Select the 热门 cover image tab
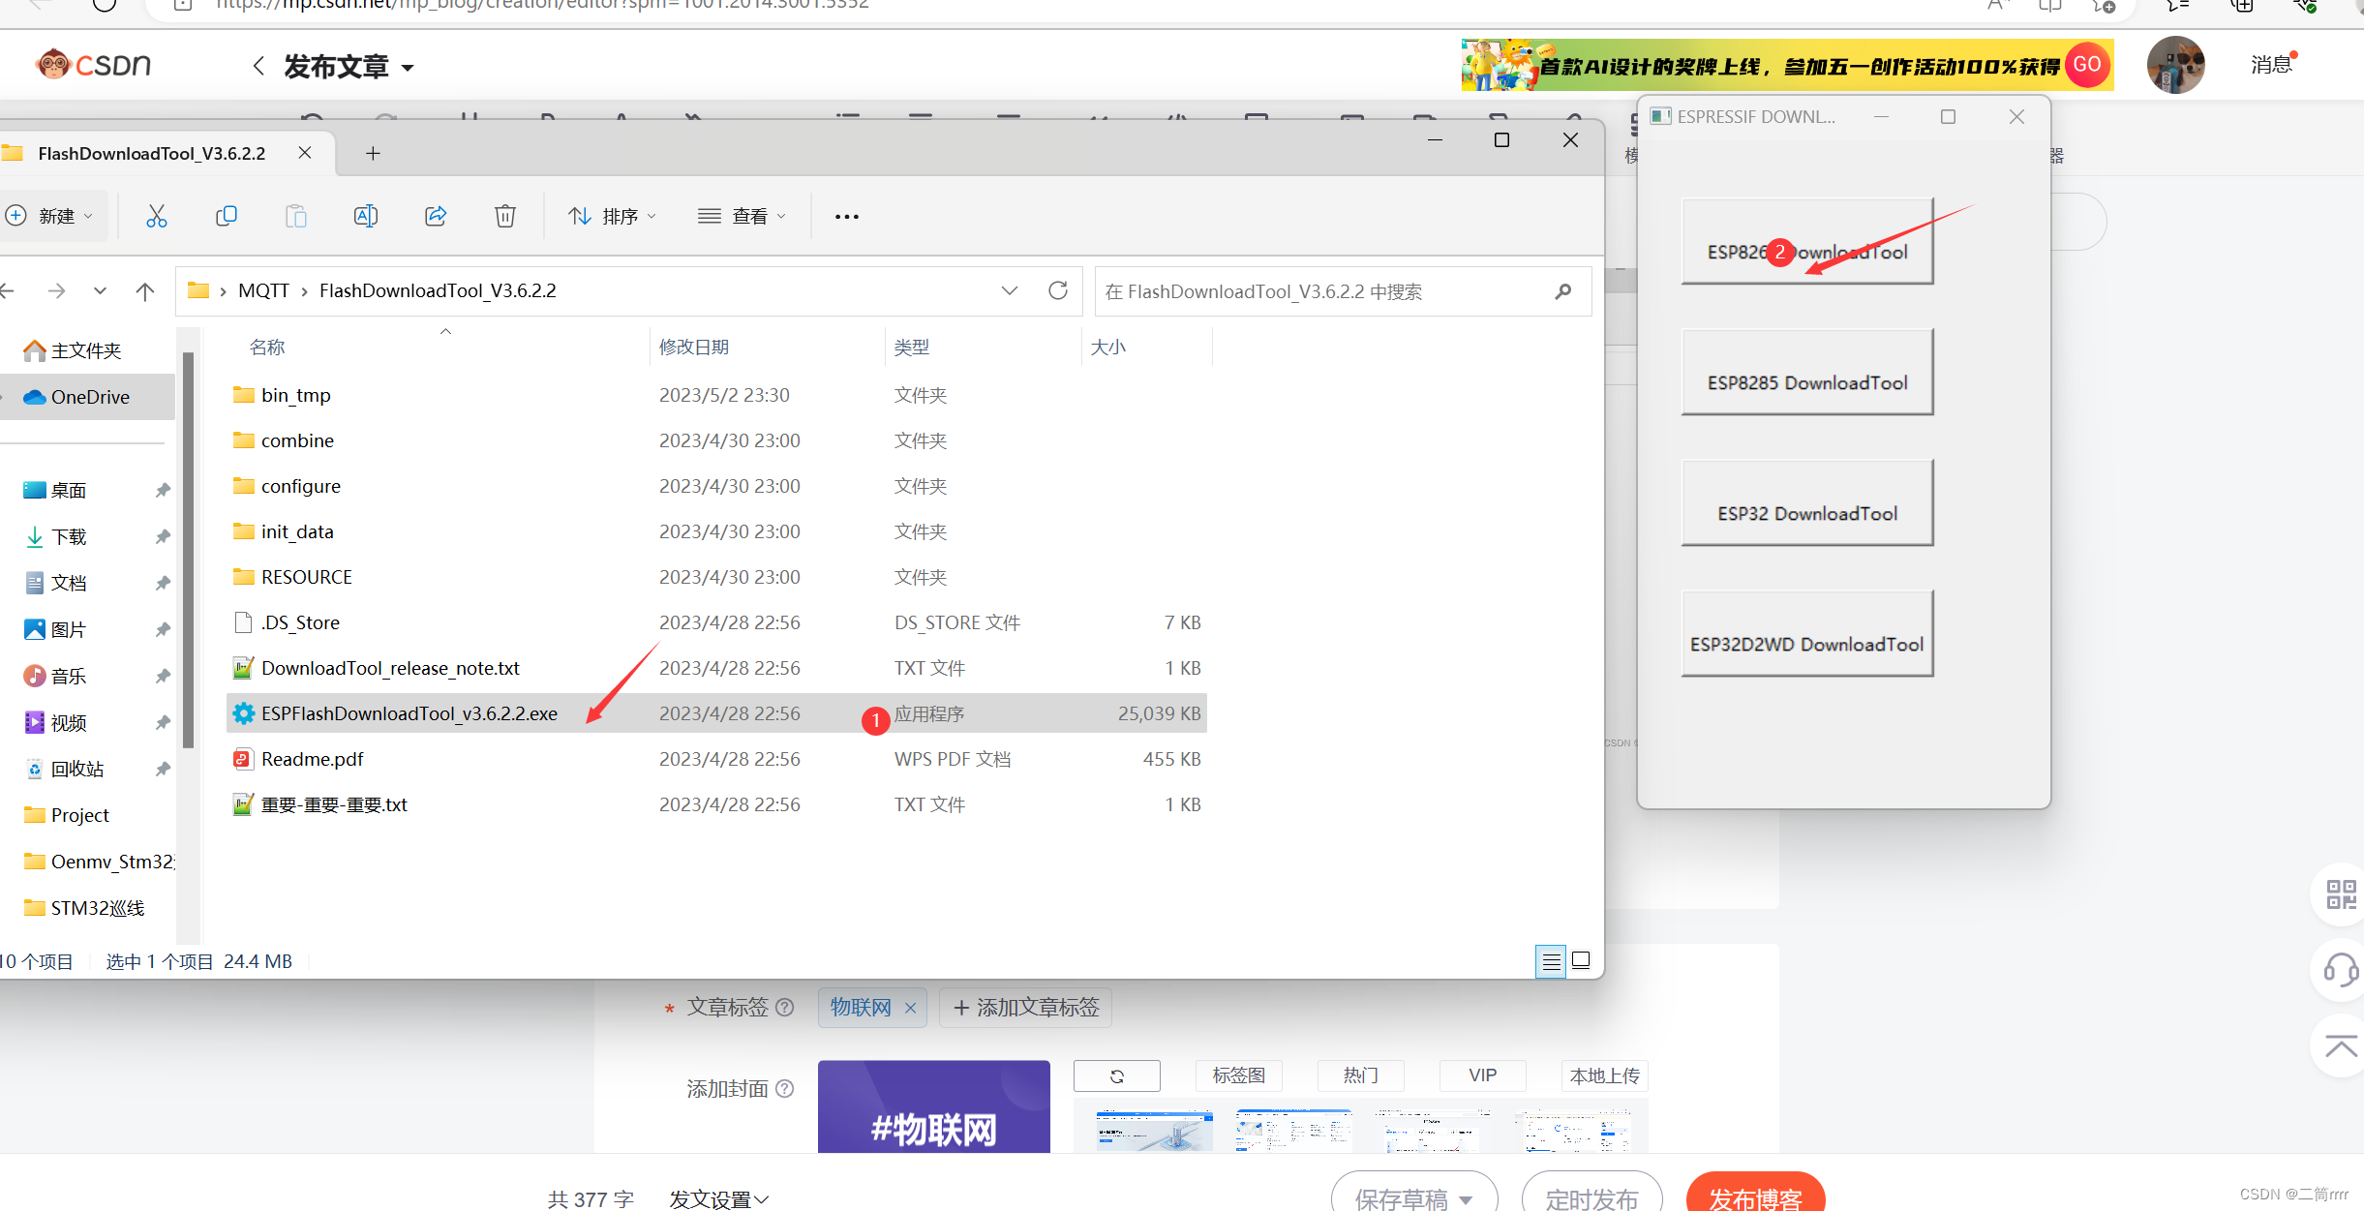This screenshot has width=2364, height=1211. click(1360, 1075)
